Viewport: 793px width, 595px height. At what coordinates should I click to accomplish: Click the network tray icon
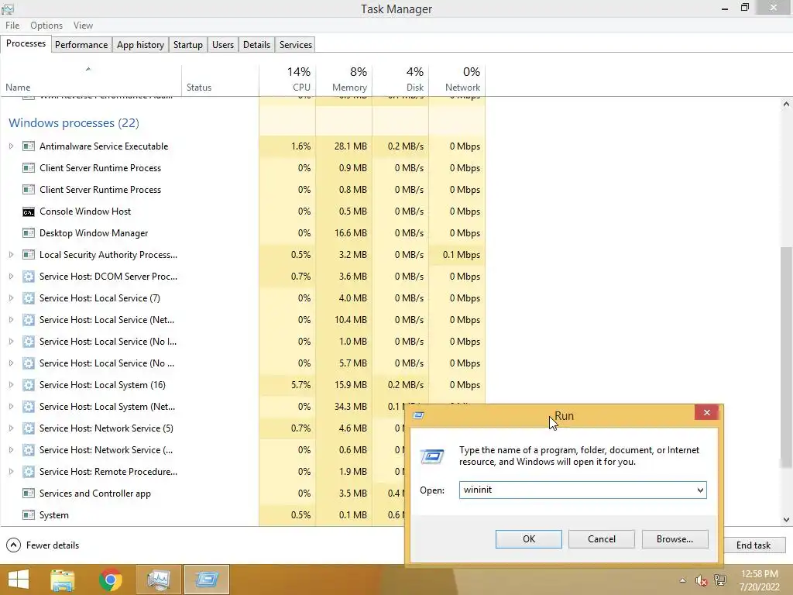pos(720,580)
